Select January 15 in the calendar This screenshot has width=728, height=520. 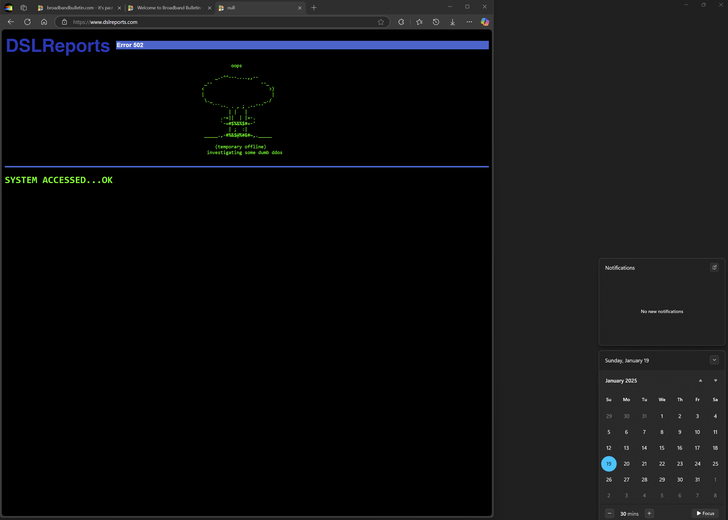point(662,448)
